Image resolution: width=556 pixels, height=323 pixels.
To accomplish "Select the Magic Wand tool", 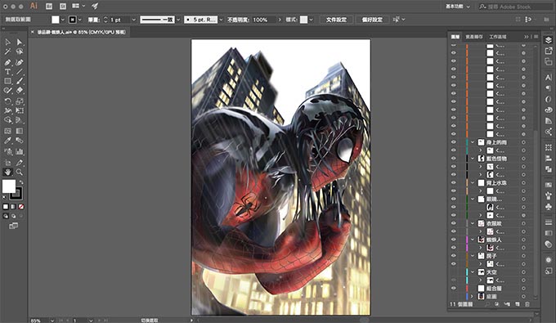I will 7,52.
